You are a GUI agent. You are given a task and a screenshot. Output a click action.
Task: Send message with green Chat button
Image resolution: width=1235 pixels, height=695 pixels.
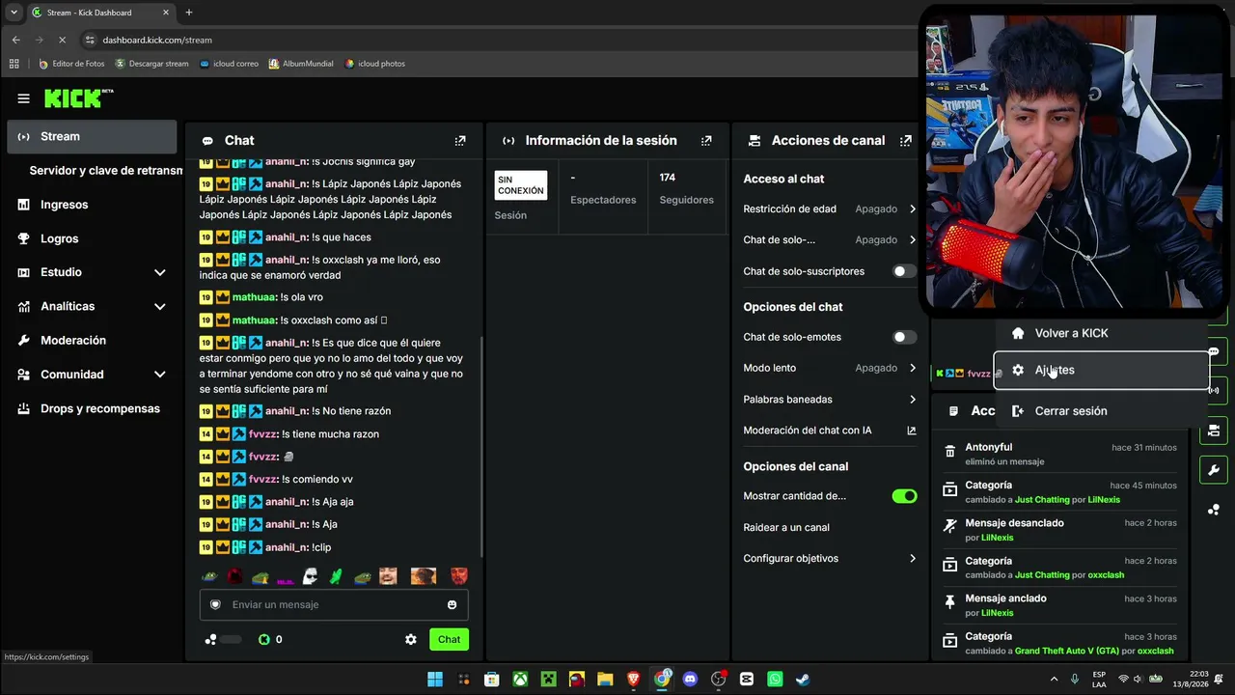click(450, 639)
